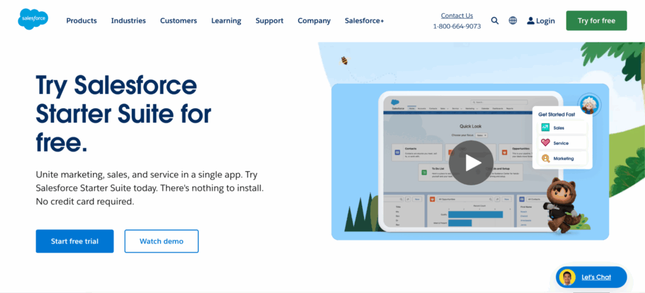Open the search magnifier icon
Screen dimensions: 645x293
click(495, 21)
